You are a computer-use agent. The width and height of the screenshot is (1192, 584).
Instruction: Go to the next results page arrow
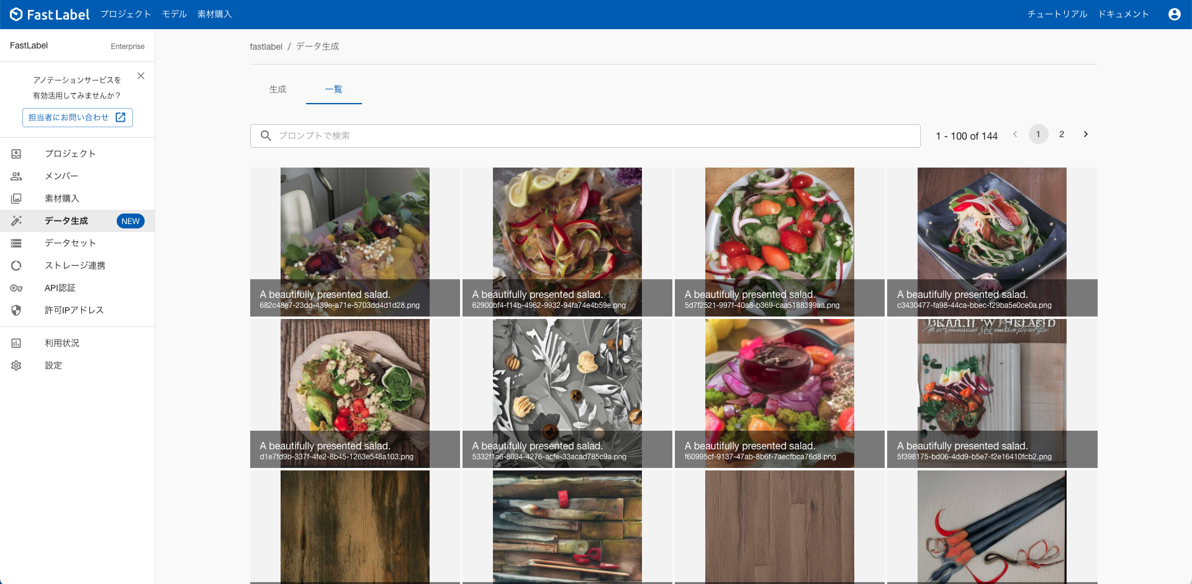[x=1085, y=134]
